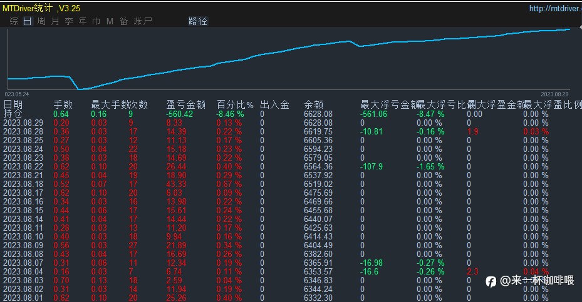Click the Facebook logo icon in watermark
582x302 pixels.
[x=491, y=282]
